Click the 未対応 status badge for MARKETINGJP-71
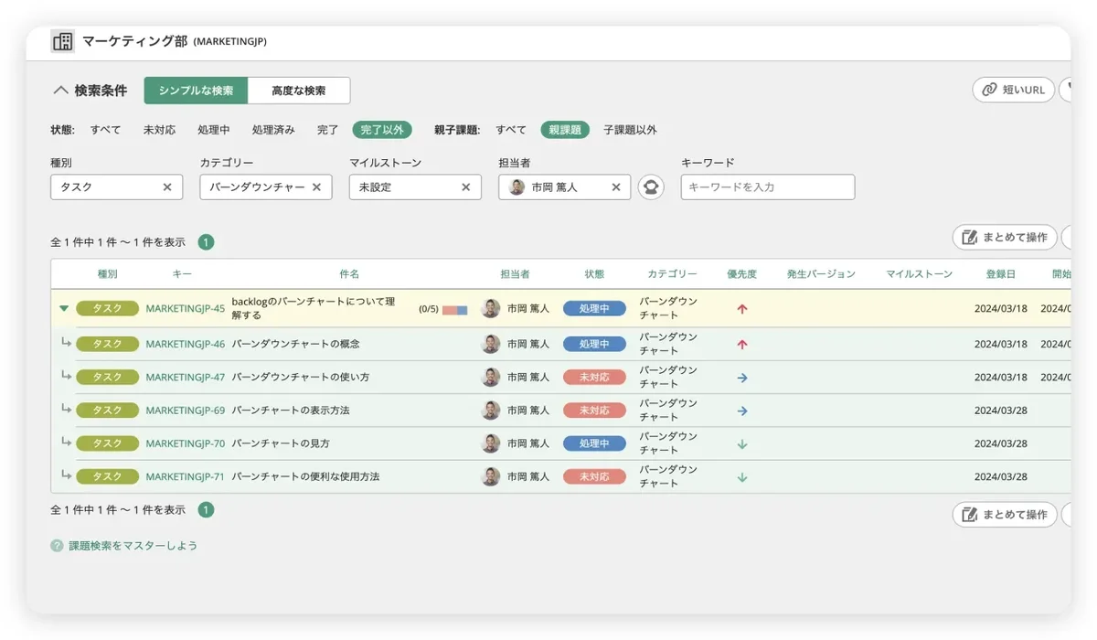This screenshot has width=1097, height=640. 594,476
